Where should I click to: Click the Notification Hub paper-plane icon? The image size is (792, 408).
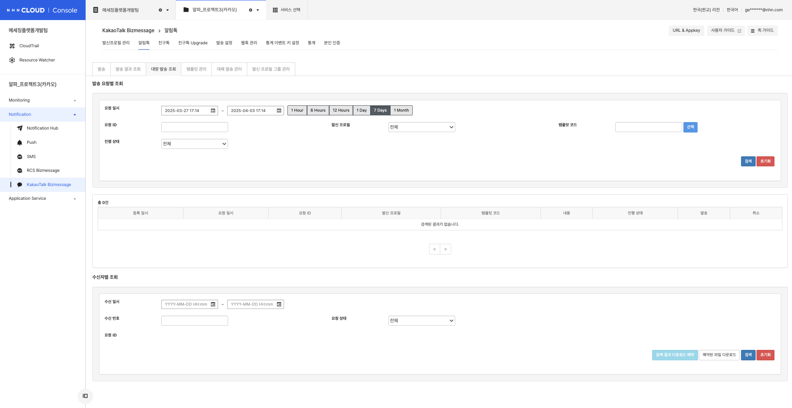[20, 128]
